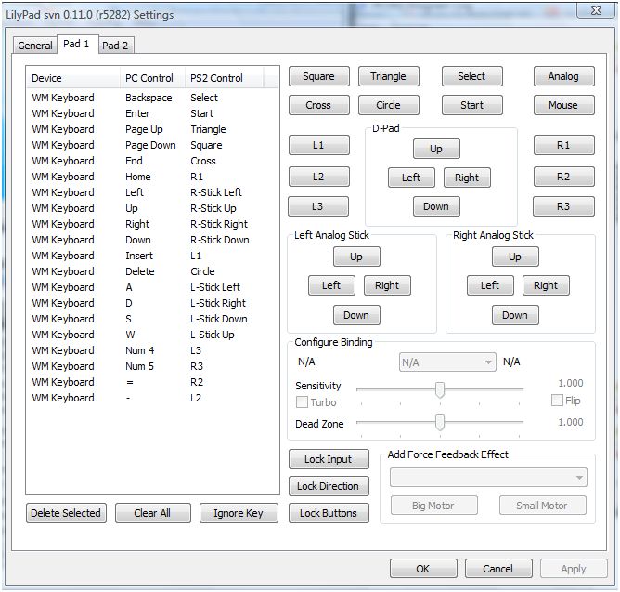Click the Ignore Key button

click(x=239, y=513)
